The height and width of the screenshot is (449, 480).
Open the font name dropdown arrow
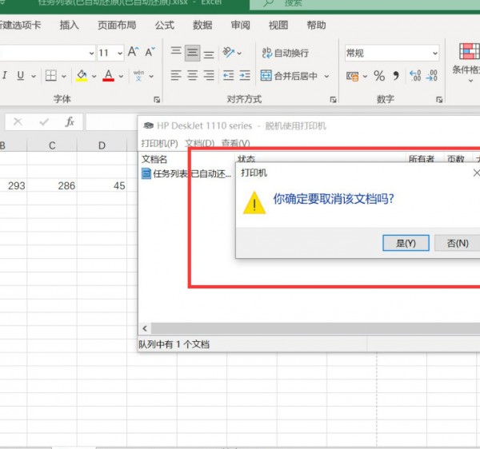pos(91,54)
